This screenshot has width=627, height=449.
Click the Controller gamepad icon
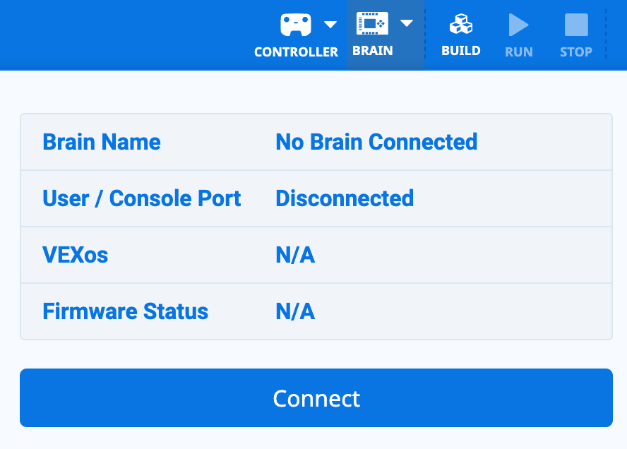(x=297, y=23)
